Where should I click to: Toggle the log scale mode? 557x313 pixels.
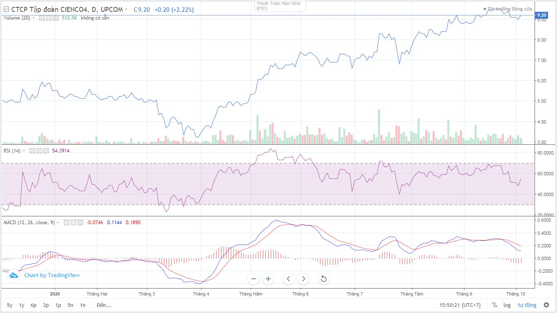507,305
